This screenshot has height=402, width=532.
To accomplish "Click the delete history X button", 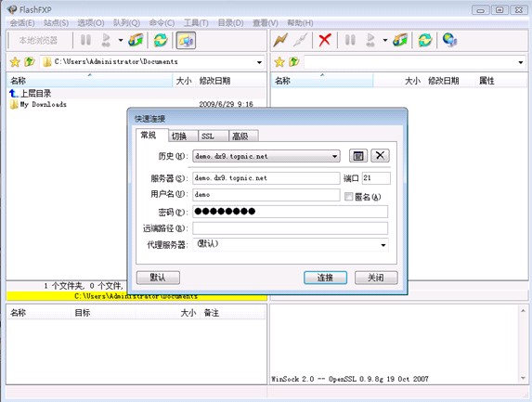I will 380,156.
